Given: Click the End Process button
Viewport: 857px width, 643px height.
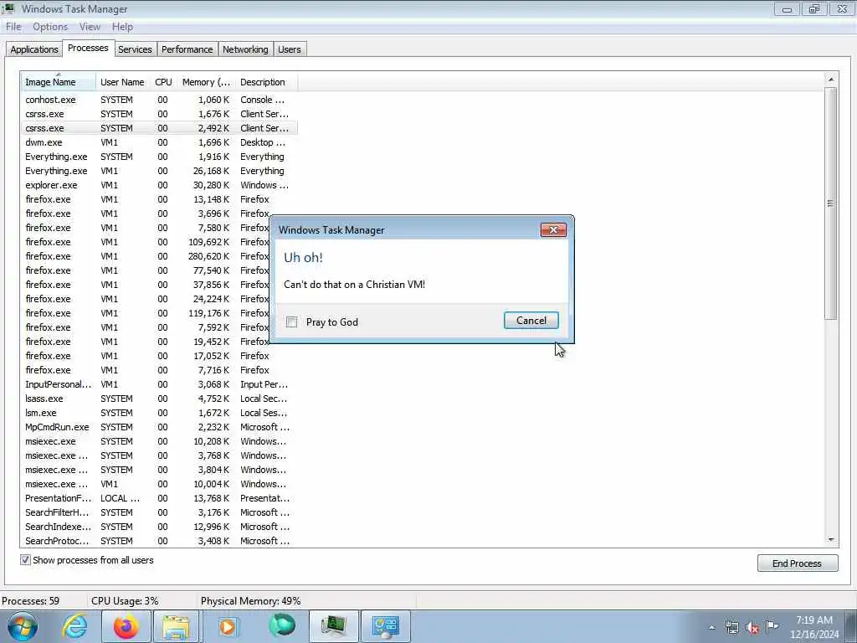Looking at the screenshot, I should pos(798,563).
